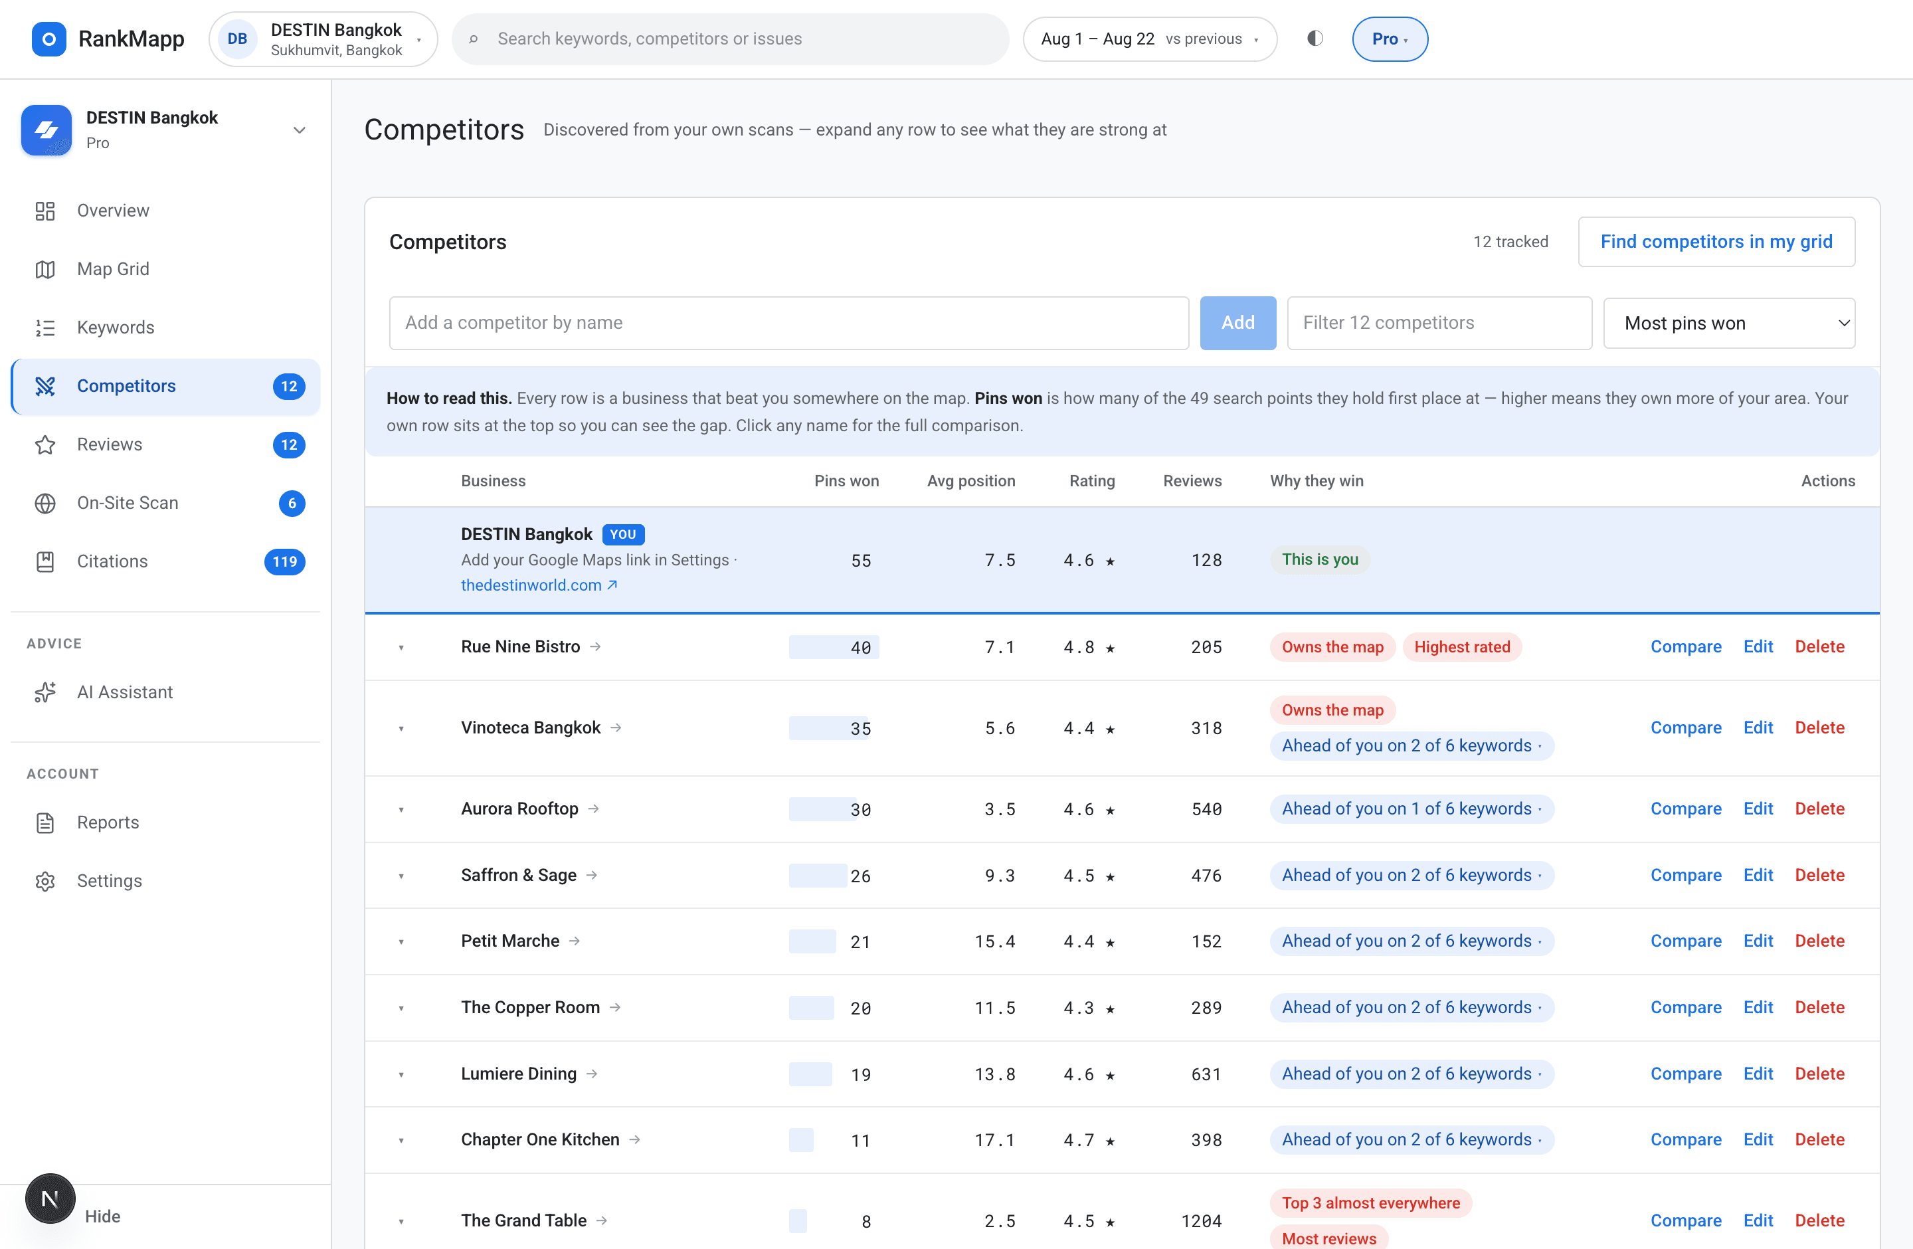Open the Map Grid page
The width and height of the screenshot is (1913, 1249).
coord(165,269)
